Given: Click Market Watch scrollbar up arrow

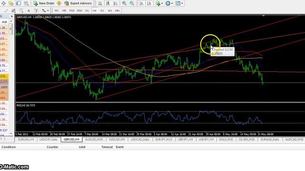Looking at the screenshot, I should point(11,21).
